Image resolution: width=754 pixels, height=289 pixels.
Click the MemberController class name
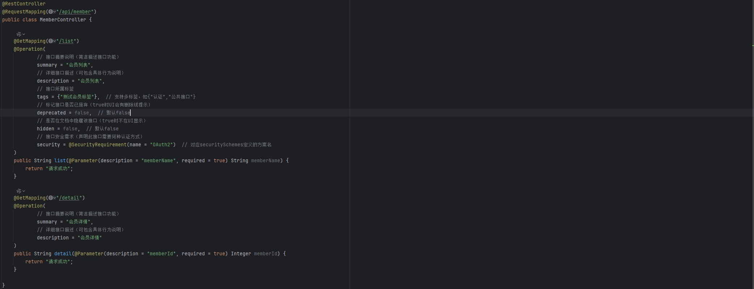tap(63, 20)
